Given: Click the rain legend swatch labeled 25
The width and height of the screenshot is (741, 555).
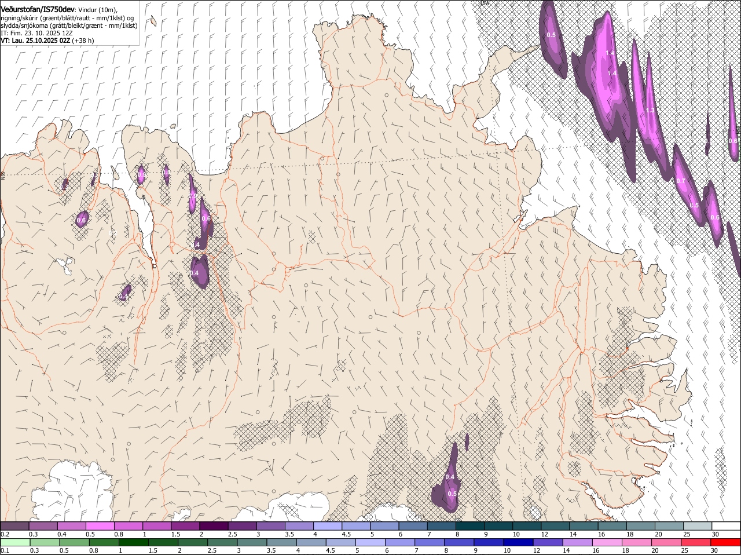Looking at the screenshot, I should 695,542.
